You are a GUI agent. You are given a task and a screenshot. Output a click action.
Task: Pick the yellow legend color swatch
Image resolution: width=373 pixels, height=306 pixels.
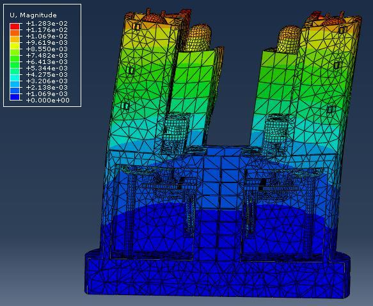(15, 45)
